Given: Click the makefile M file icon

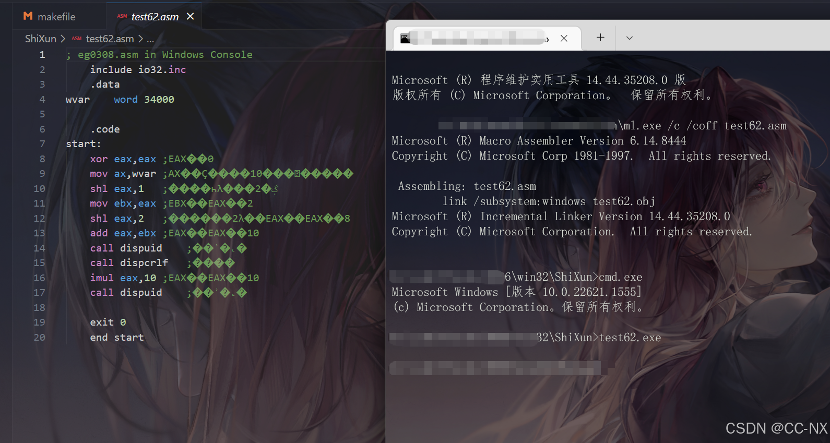Looking at the screenshot, I should tap(28, 16).
